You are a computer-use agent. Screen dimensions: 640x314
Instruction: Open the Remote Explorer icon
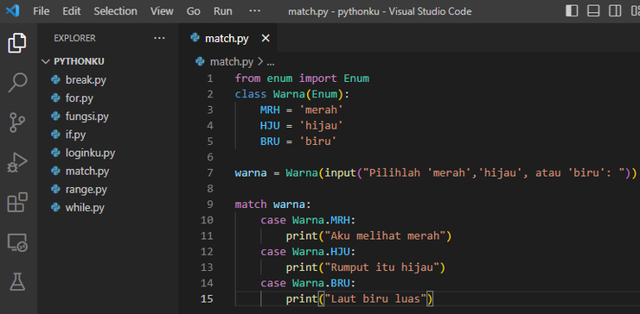[17, 242]
